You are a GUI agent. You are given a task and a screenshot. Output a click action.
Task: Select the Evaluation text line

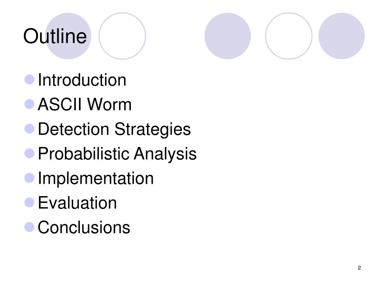[77, 203]
